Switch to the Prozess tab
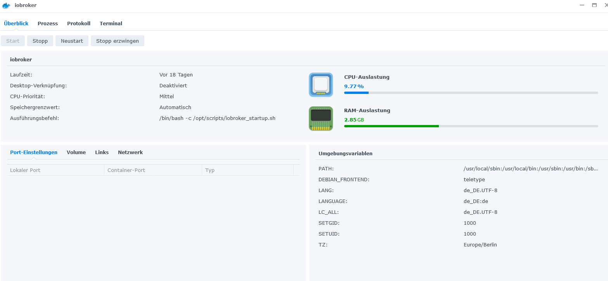Screen dimensions: 608x281 (48, 23)
